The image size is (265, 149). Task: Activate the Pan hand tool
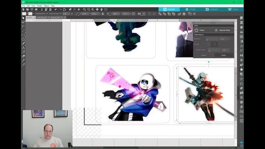(101, 10)
